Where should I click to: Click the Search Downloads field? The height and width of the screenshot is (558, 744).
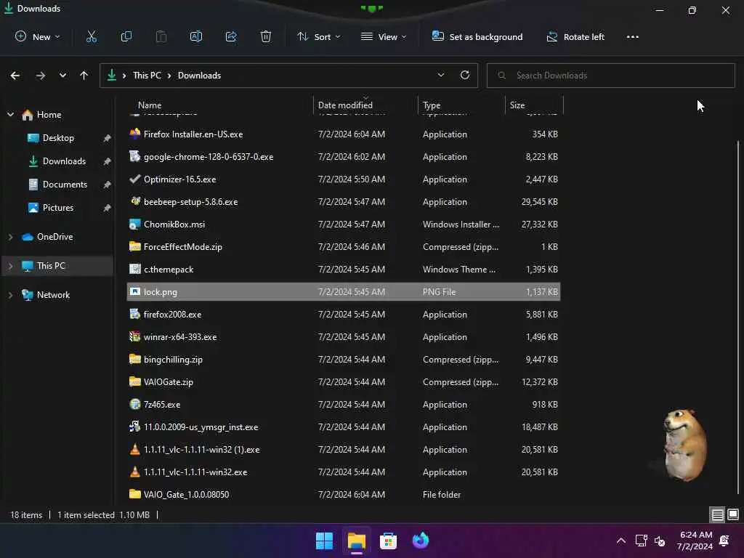(610, 76)
